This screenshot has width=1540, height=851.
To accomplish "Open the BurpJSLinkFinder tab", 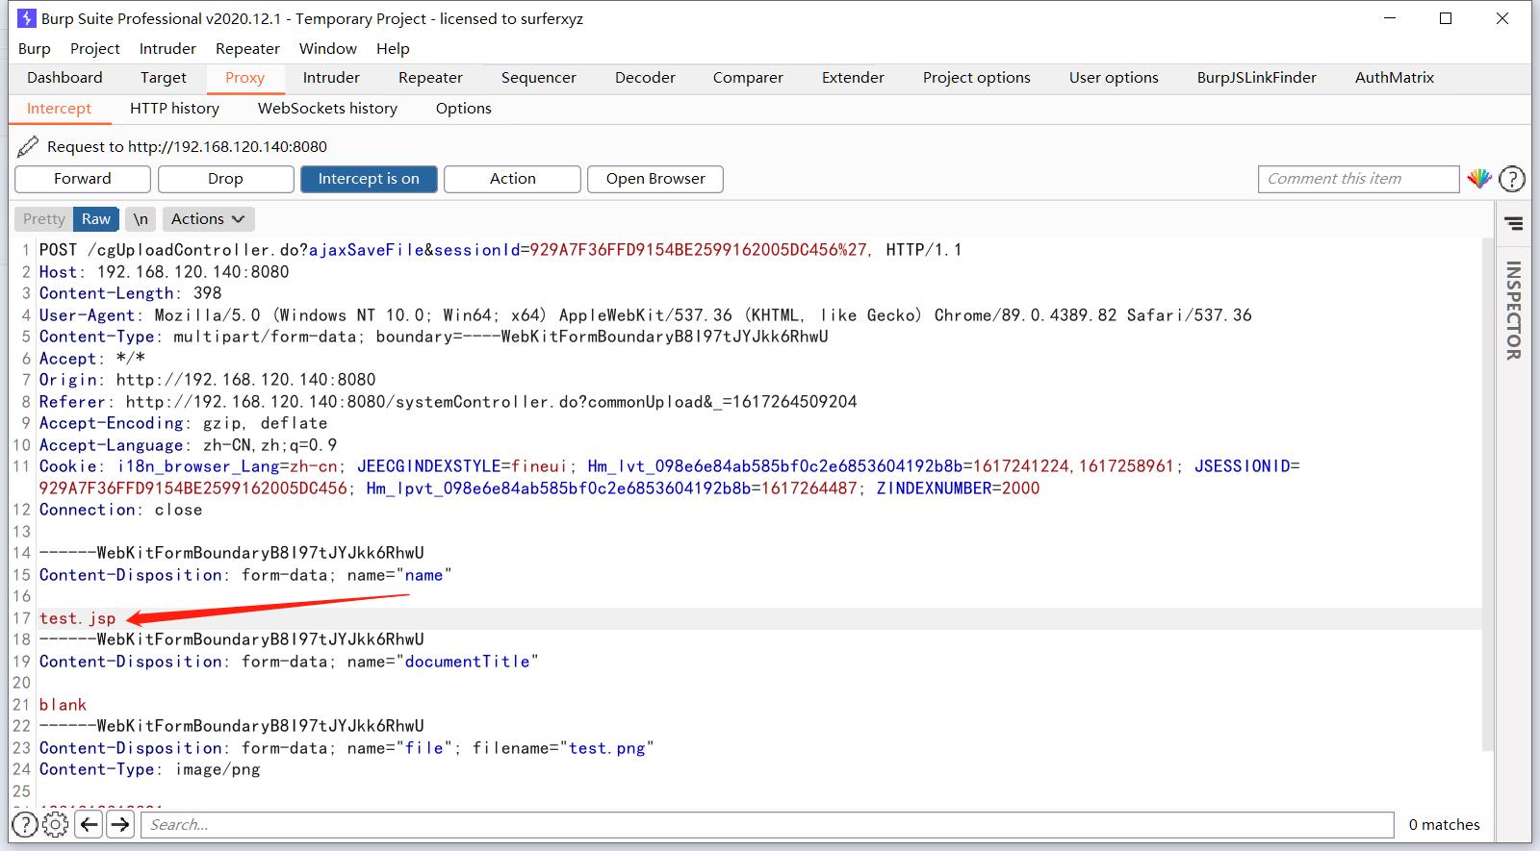I will pos(1257,78).
